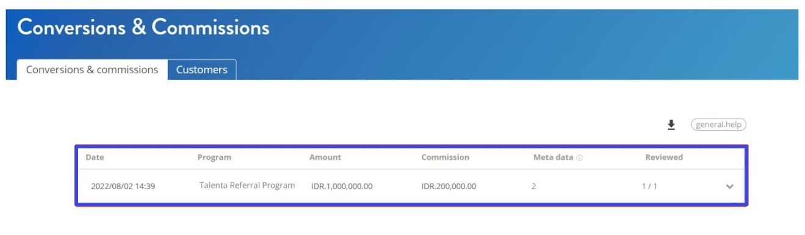Viewport: 805px width, 235px height.
Task: Click the Talenta Referral Program entry
Action: 247,185
